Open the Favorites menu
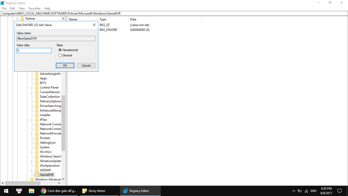The height and width of the screenshot is (196, 348). coord(34,8)
